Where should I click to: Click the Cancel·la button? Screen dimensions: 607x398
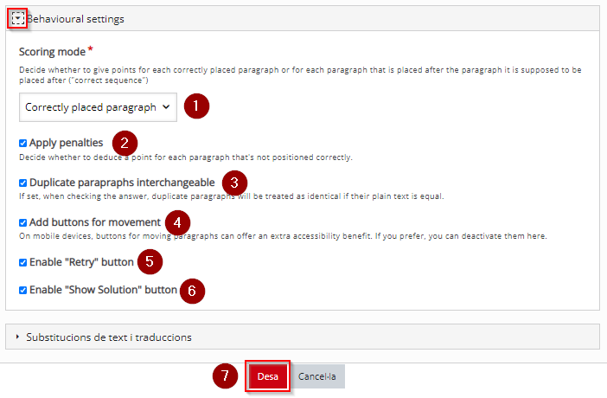(317, 376)
